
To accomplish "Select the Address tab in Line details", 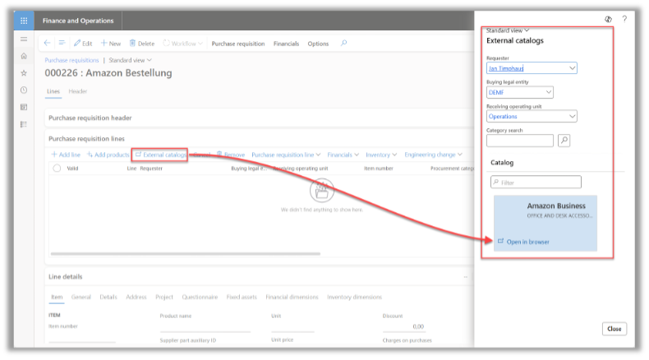I will (136, 297).
